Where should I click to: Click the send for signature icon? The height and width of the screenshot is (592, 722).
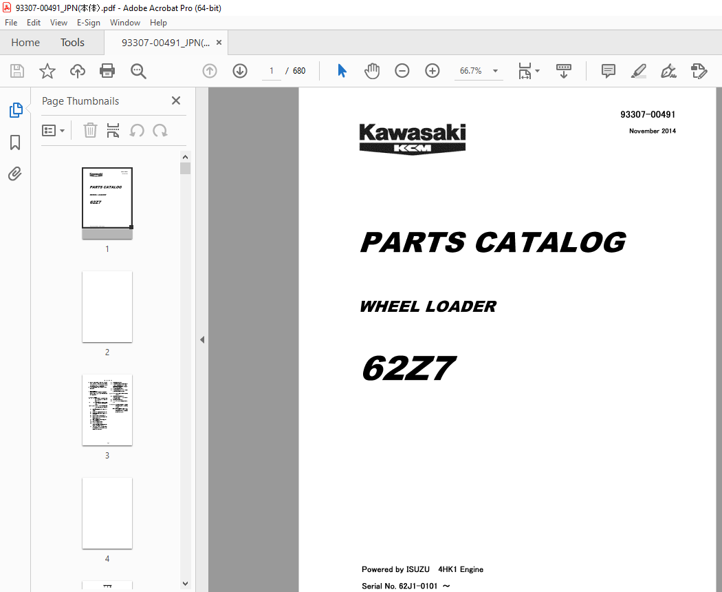click(x=699, y=71)
